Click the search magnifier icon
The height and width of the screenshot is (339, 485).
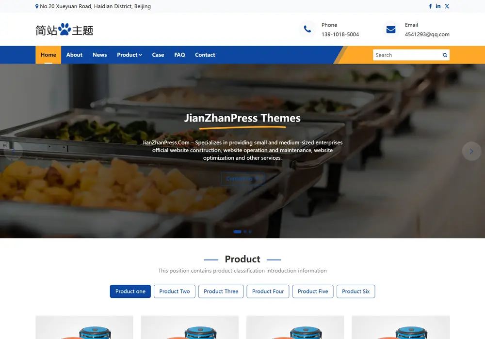tap(445, 55)
